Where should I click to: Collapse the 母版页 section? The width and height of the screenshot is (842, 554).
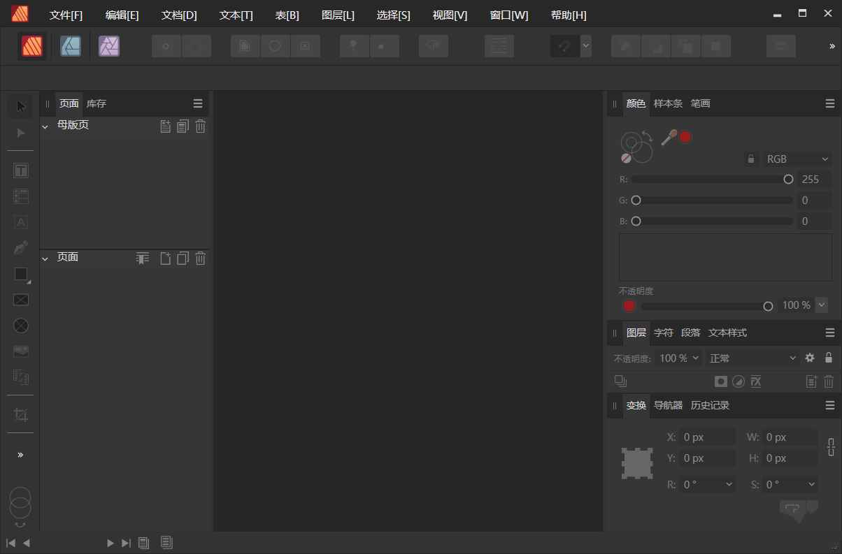click(x=45, y=126)
